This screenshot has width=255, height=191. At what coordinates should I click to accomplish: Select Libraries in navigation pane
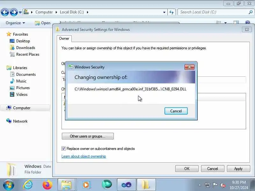[20, 68]
